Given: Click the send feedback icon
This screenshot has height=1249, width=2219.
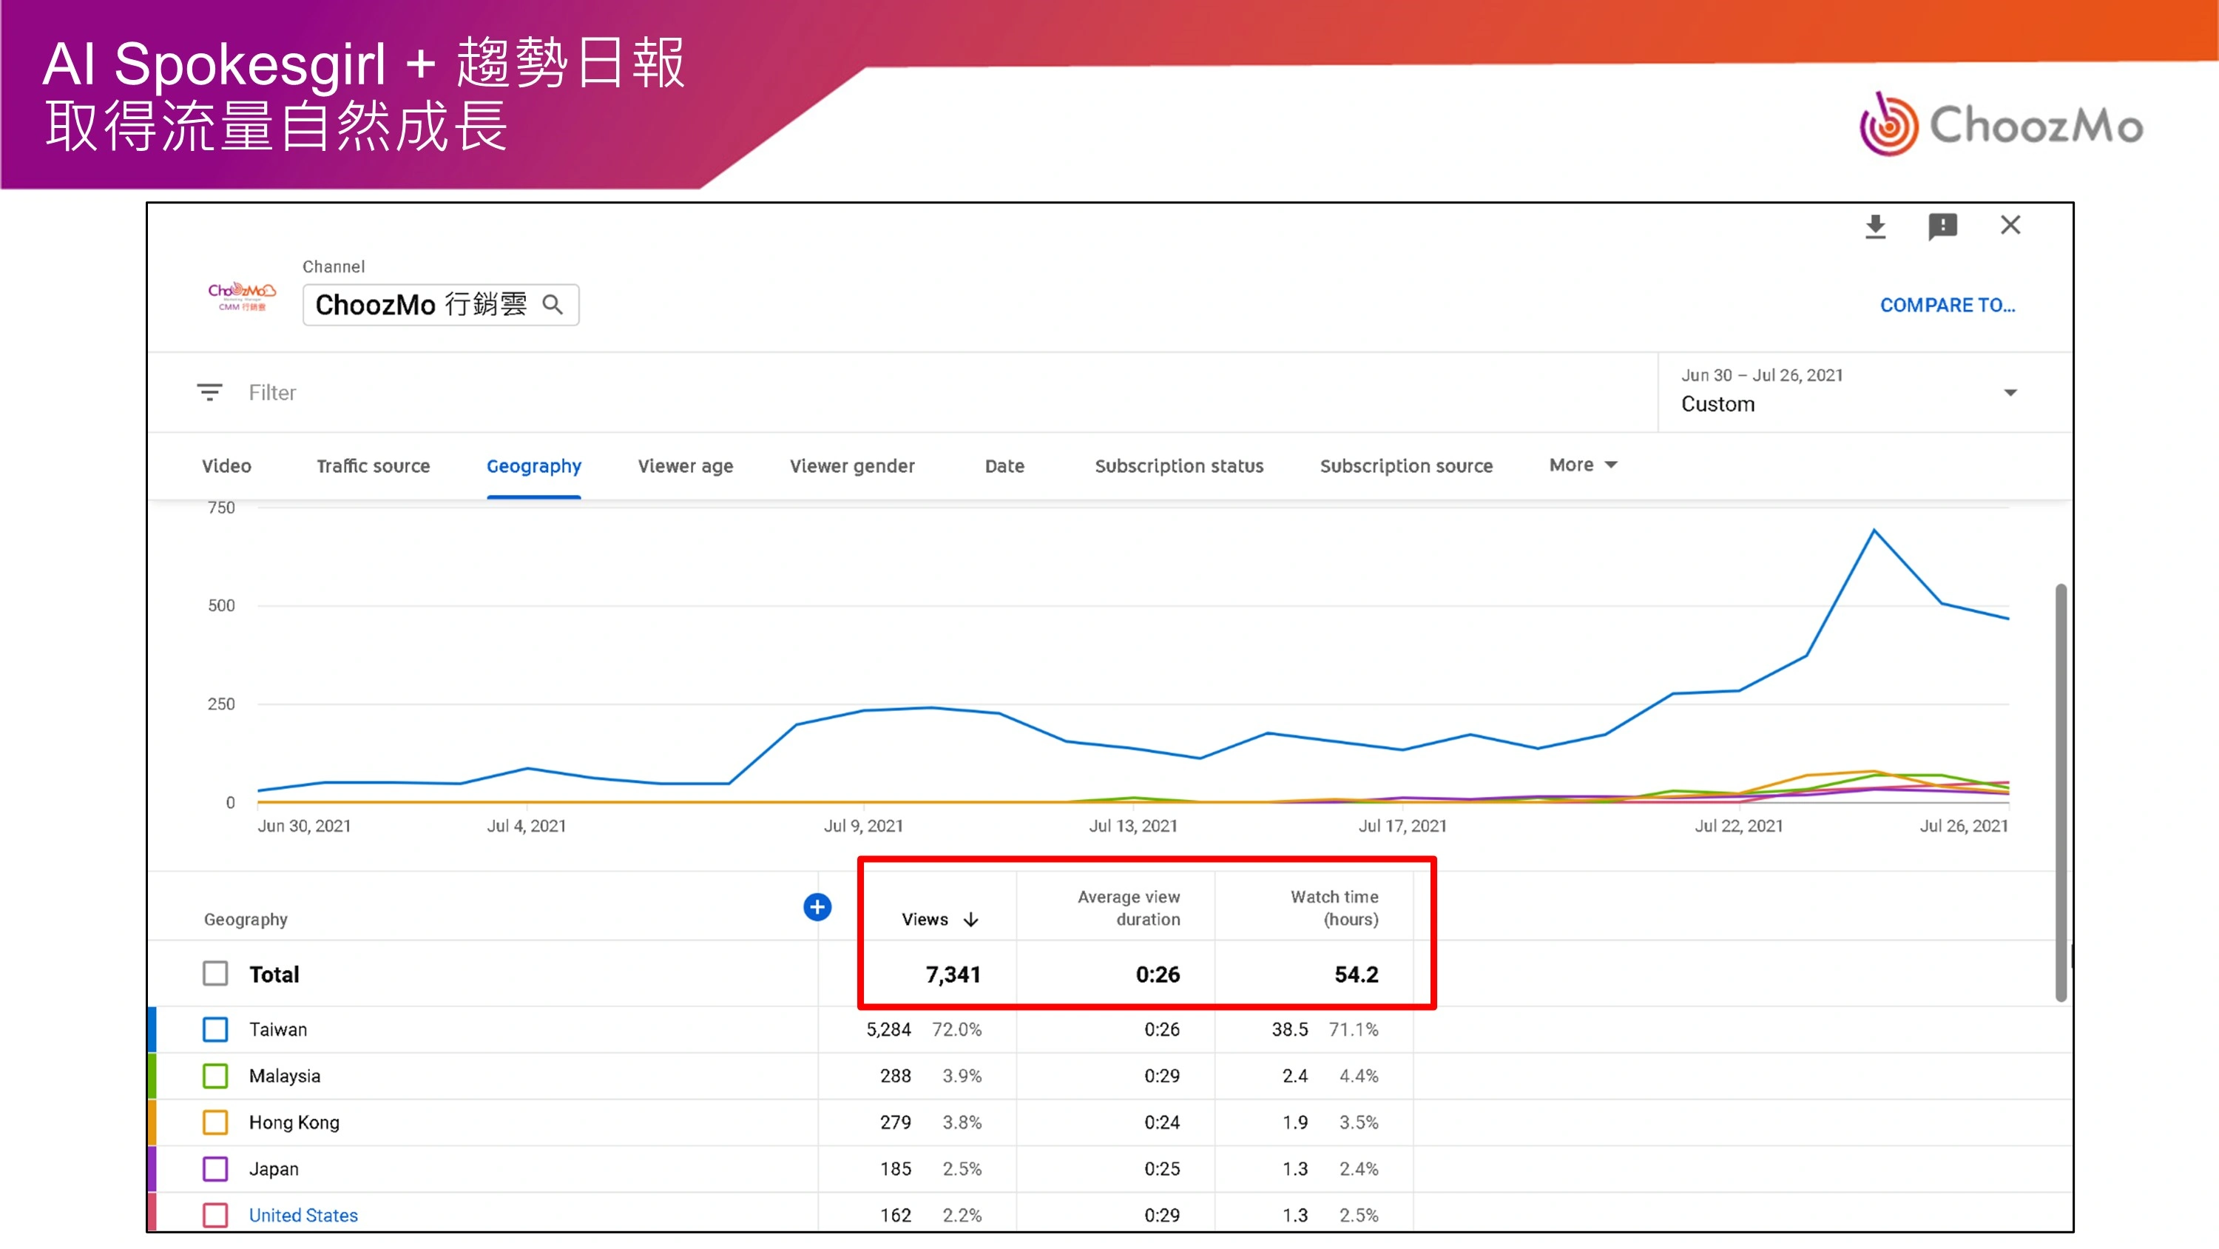Looking at the screenshot, I should tap(1942, 226).
